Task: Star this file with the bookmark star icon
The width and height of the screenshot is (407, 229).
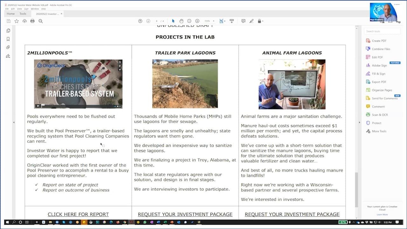Action: pos(17,21)
